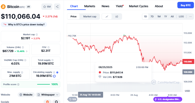Switch chart to Market cap view

point(90,17)
